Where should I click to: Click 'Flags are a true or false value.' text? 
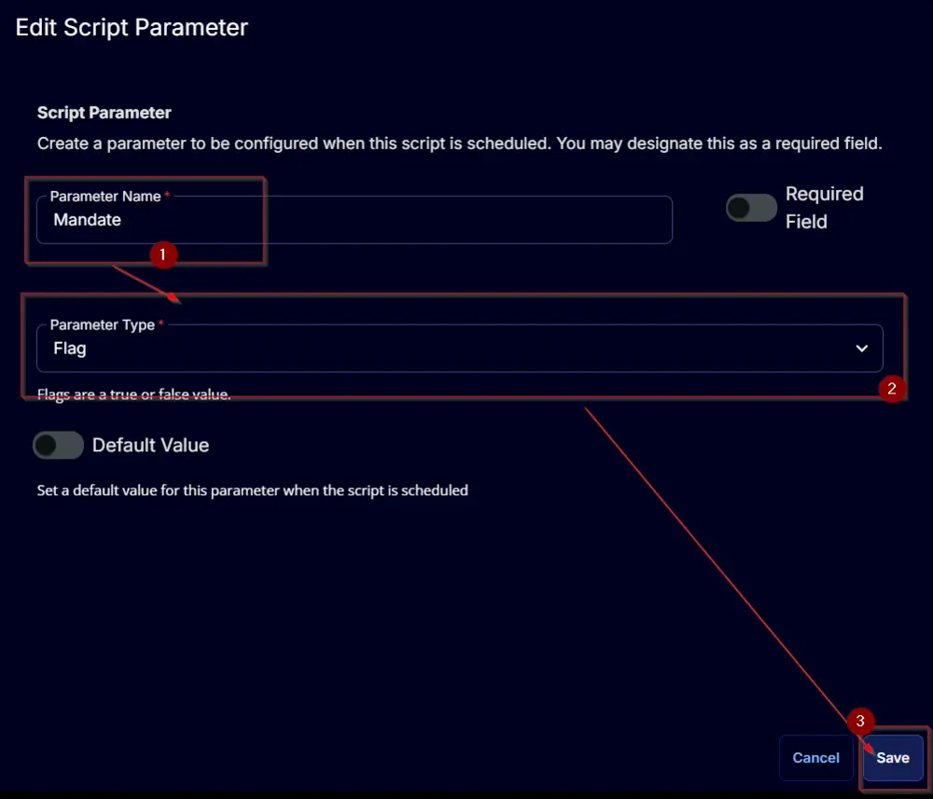pos(133,394)
